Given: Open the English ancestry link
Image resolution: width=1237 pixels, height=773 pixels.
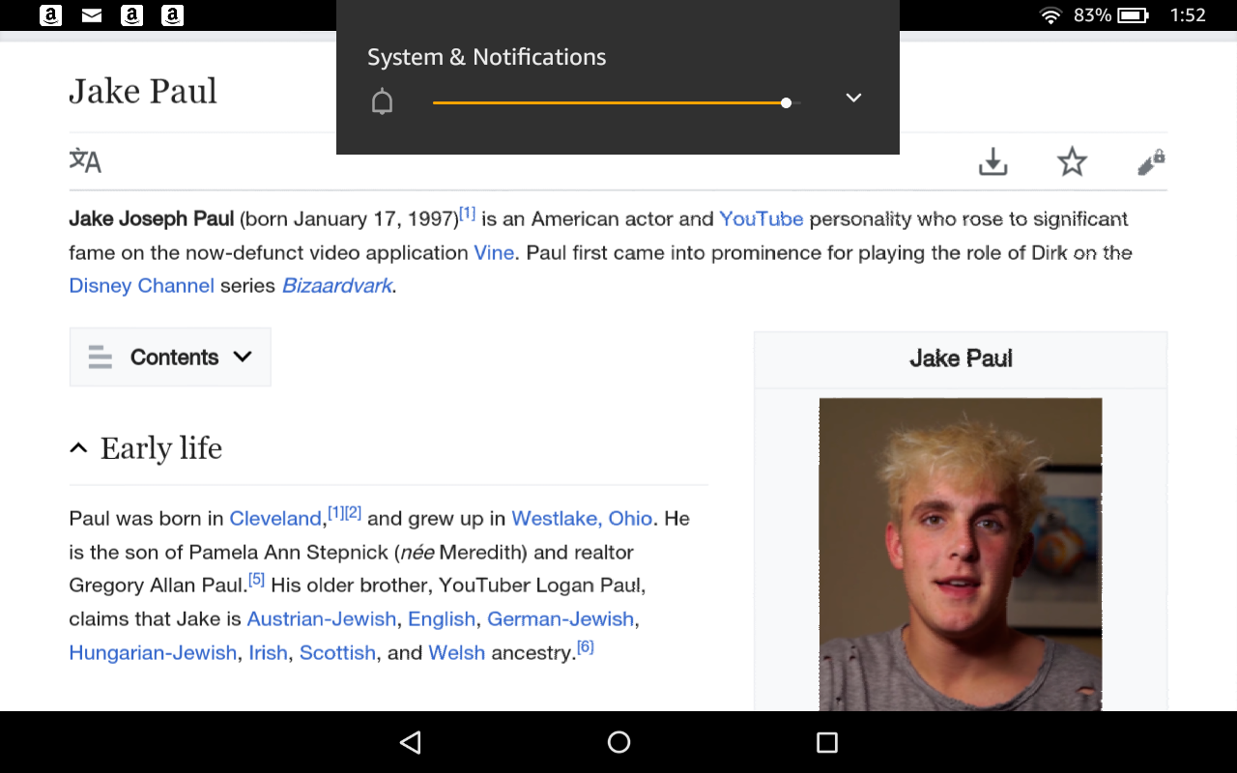Looking at the screenshot, I should tap(442, 619).
